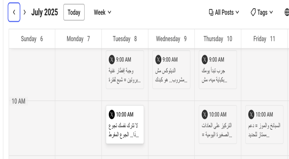Click empty Monday 10 AM time slot
The image size is (289, 159).
pyautogui.click(x=78, y=128)
